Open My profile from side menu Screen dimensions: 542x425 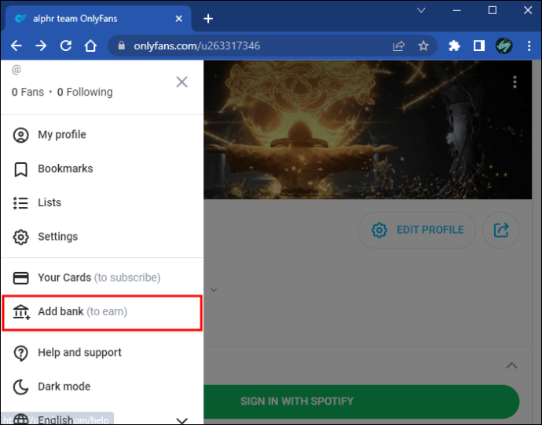[x=102, y=135]
